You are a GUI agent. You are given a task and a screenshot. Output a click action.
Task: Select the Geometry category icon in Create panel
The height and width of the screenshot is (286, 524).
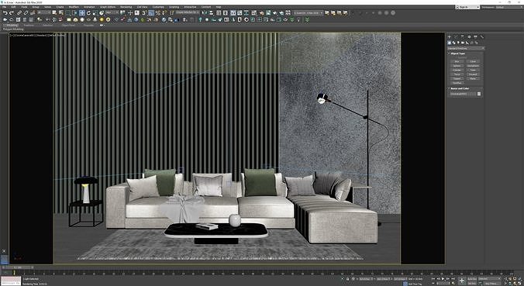449,43
